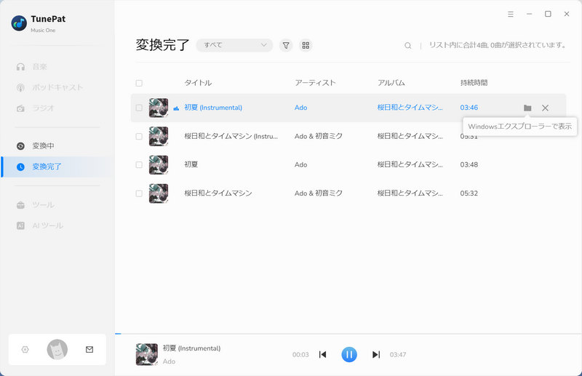This screenshot has width=582, height=376.
Task: Check the 初夏 03:48 row checkbox
Action: click(139, 165)
